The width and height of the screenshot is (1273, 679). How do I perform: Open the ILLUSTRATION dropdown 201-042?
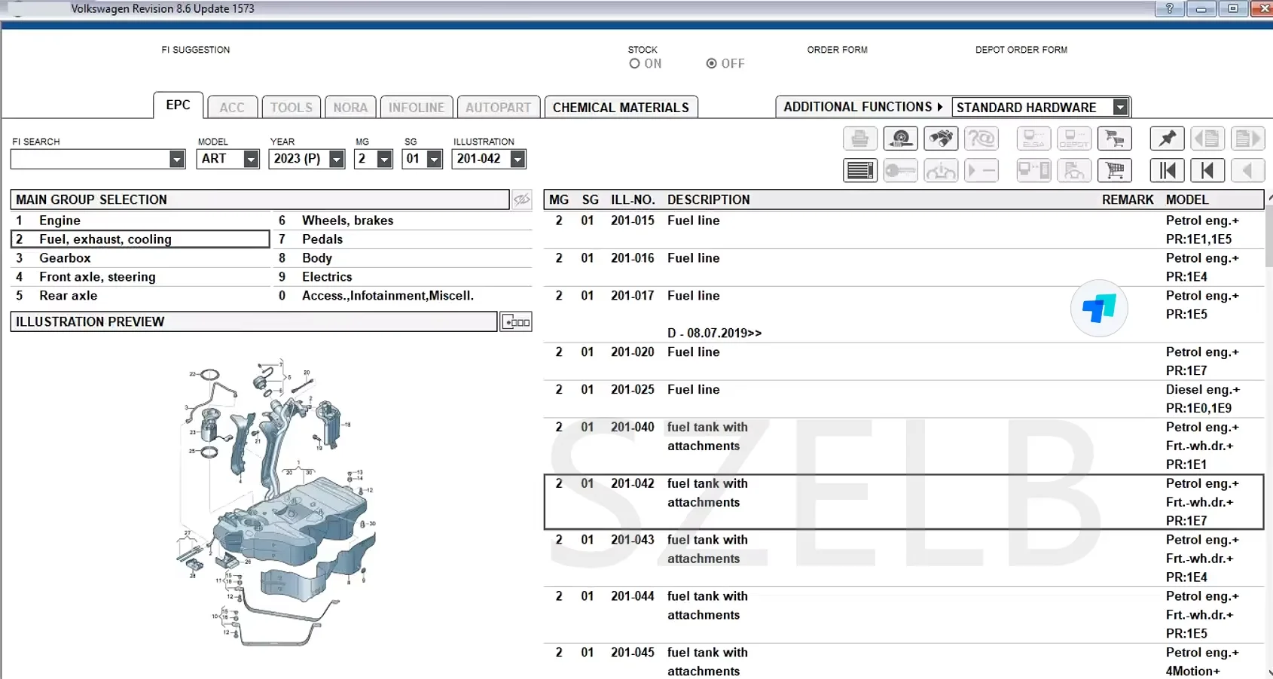[517, 159]
